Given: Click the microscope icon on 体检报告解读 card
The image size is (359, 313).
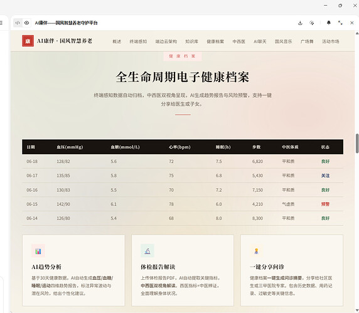Looking at the screenshot, I should (x=147, y=251).
